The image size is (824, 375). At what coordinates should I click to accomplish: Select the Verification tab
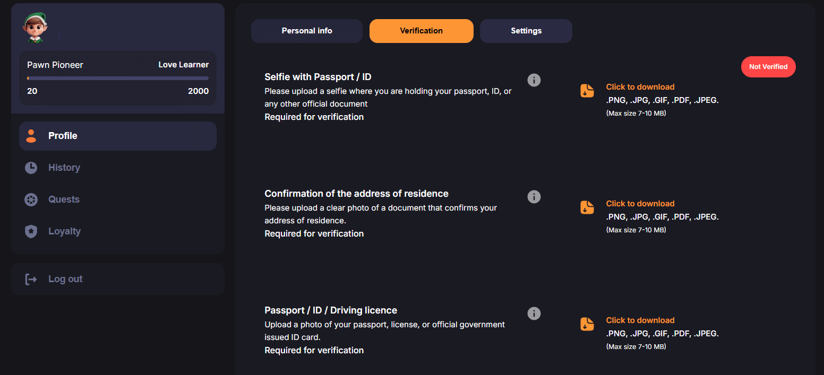point(422,31)
